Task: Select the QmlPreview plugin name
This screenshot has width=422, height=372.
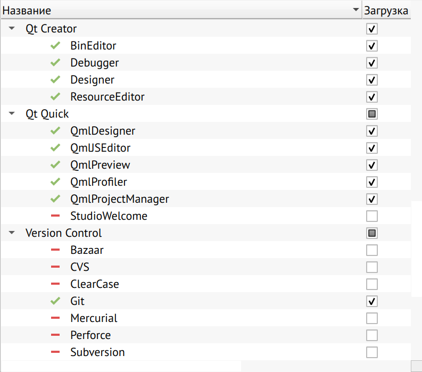Action: [100, 165]
